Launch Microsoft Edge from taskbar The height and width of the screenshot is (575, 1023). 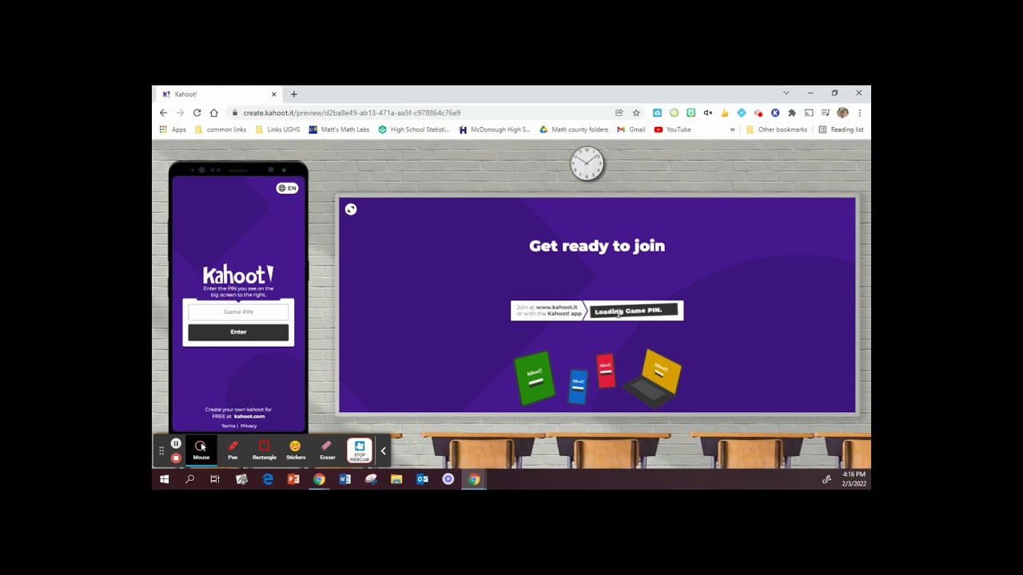coord(267,479)
